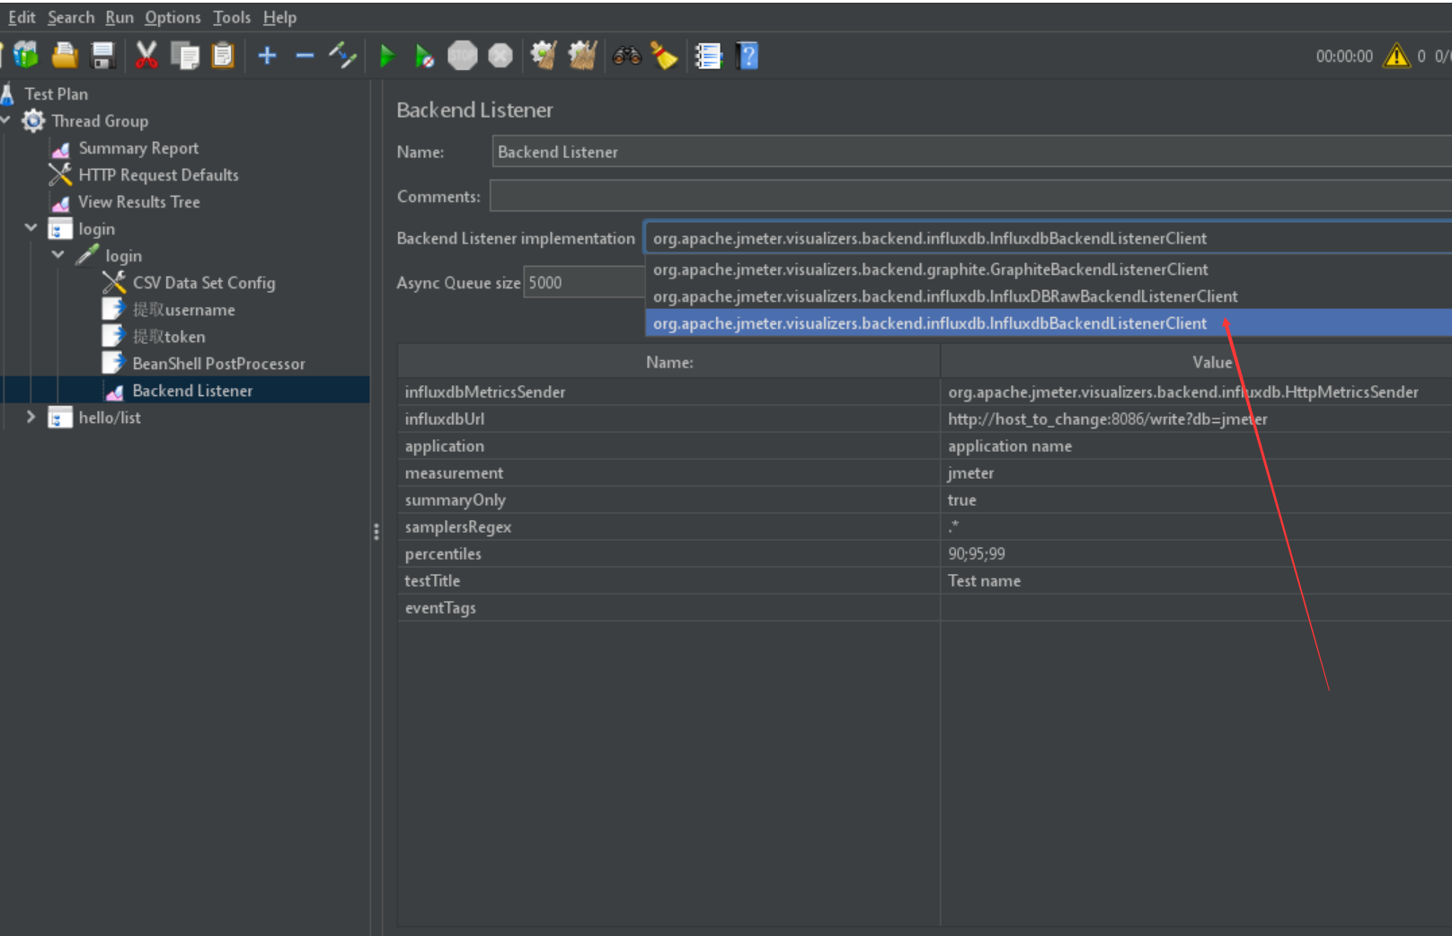Click the 'Value' column header of the table
This screenshot has width=1452, height=936.
coord(1196,362)
